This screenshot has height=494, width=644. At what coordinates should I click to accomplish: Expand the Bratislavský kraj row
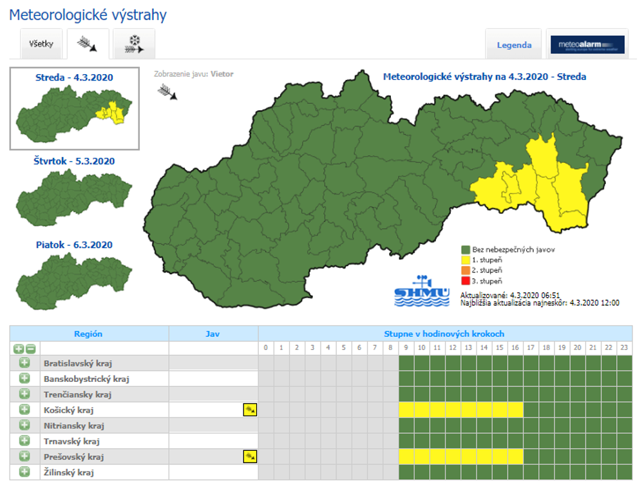[x=24, y=363]
